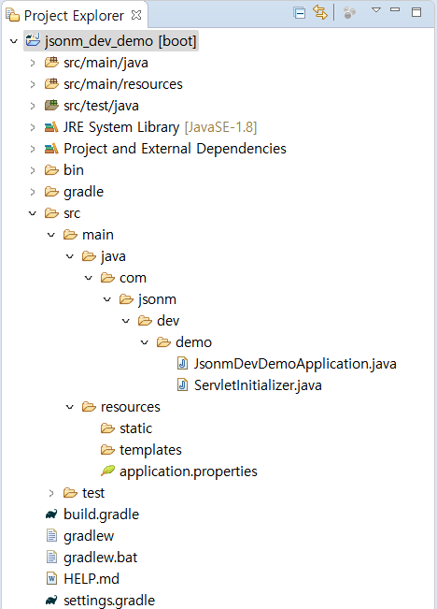Select the static folder label
437x609 pixels.
pos(135,428)
